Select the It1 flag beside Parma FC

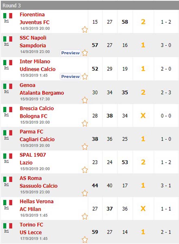8,133
